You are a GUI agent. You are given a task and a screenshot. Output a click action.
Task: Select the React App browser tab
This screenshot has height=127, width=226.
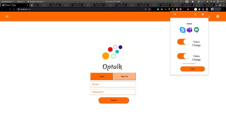pyautogui.click(x=14, y=5)
